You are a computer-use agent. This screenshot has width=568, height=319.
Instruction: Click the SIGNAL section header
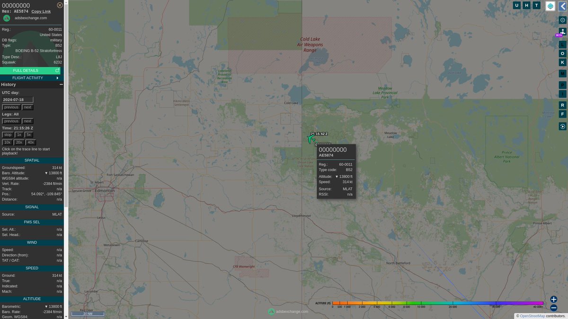(32, 207)
